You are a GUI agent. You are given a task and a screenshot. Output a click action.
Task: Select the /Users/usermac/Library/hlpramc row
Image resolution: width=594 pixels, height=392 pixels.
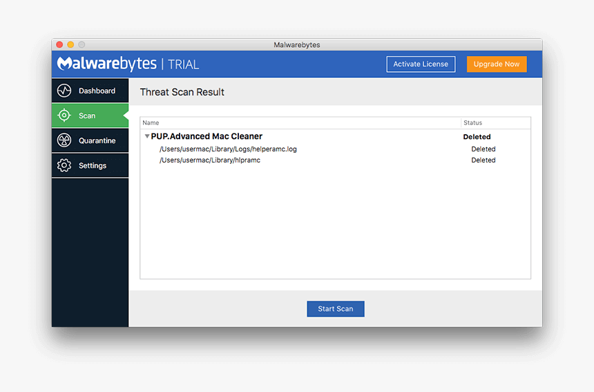pos(335,160)
